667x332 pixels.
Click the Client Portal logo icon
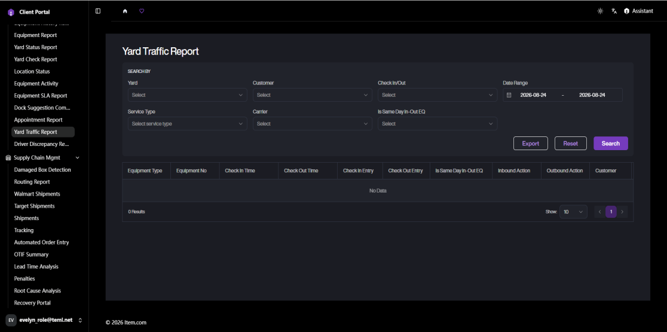point(11,13)
